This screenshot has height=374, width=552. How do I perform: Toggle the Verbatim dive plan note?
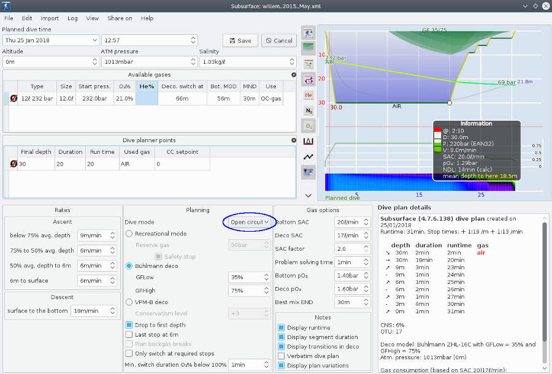coord(280,356)
